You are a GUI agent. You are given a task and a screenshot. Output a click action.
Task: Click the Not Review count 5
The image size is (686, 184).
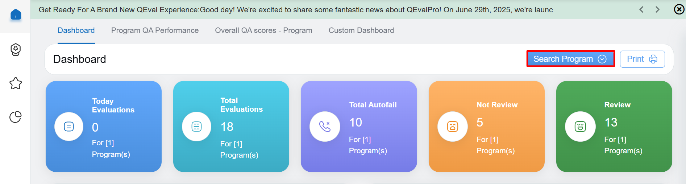[480, 123]
